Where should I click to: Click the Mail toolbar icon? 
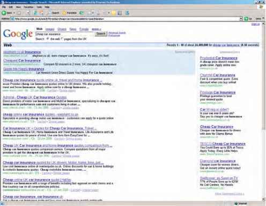pyautogui.click(x=90, y=13)
